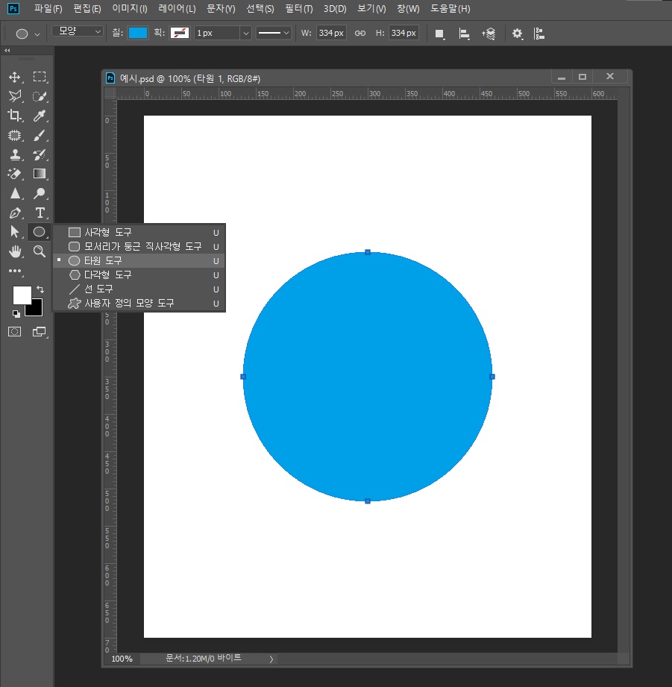Select the Sharpen tool
The height and width of the screenshot is (687, 672).
[14, 193]
